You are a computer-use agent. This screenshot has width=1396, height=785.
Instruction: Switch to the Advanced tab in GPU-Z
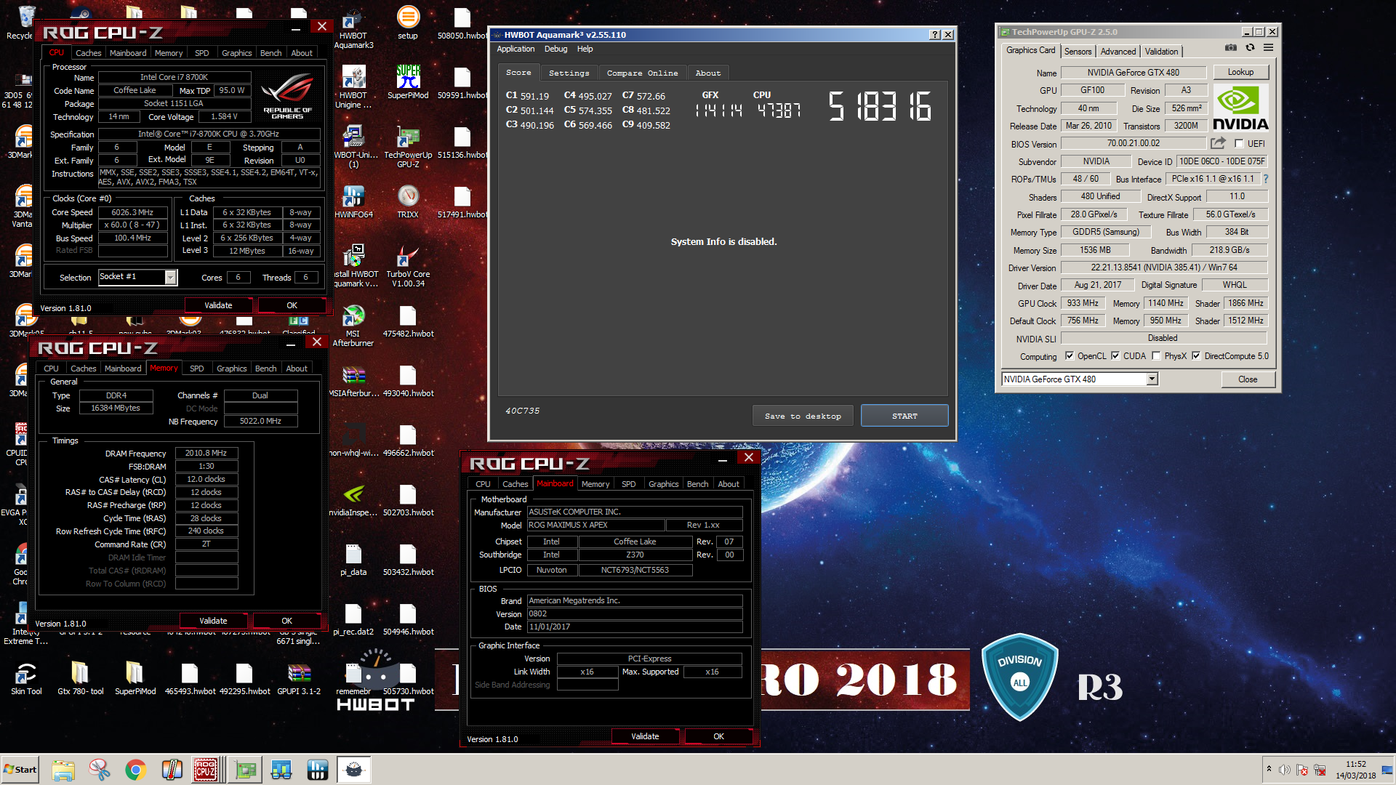(x=1118, y=52)
